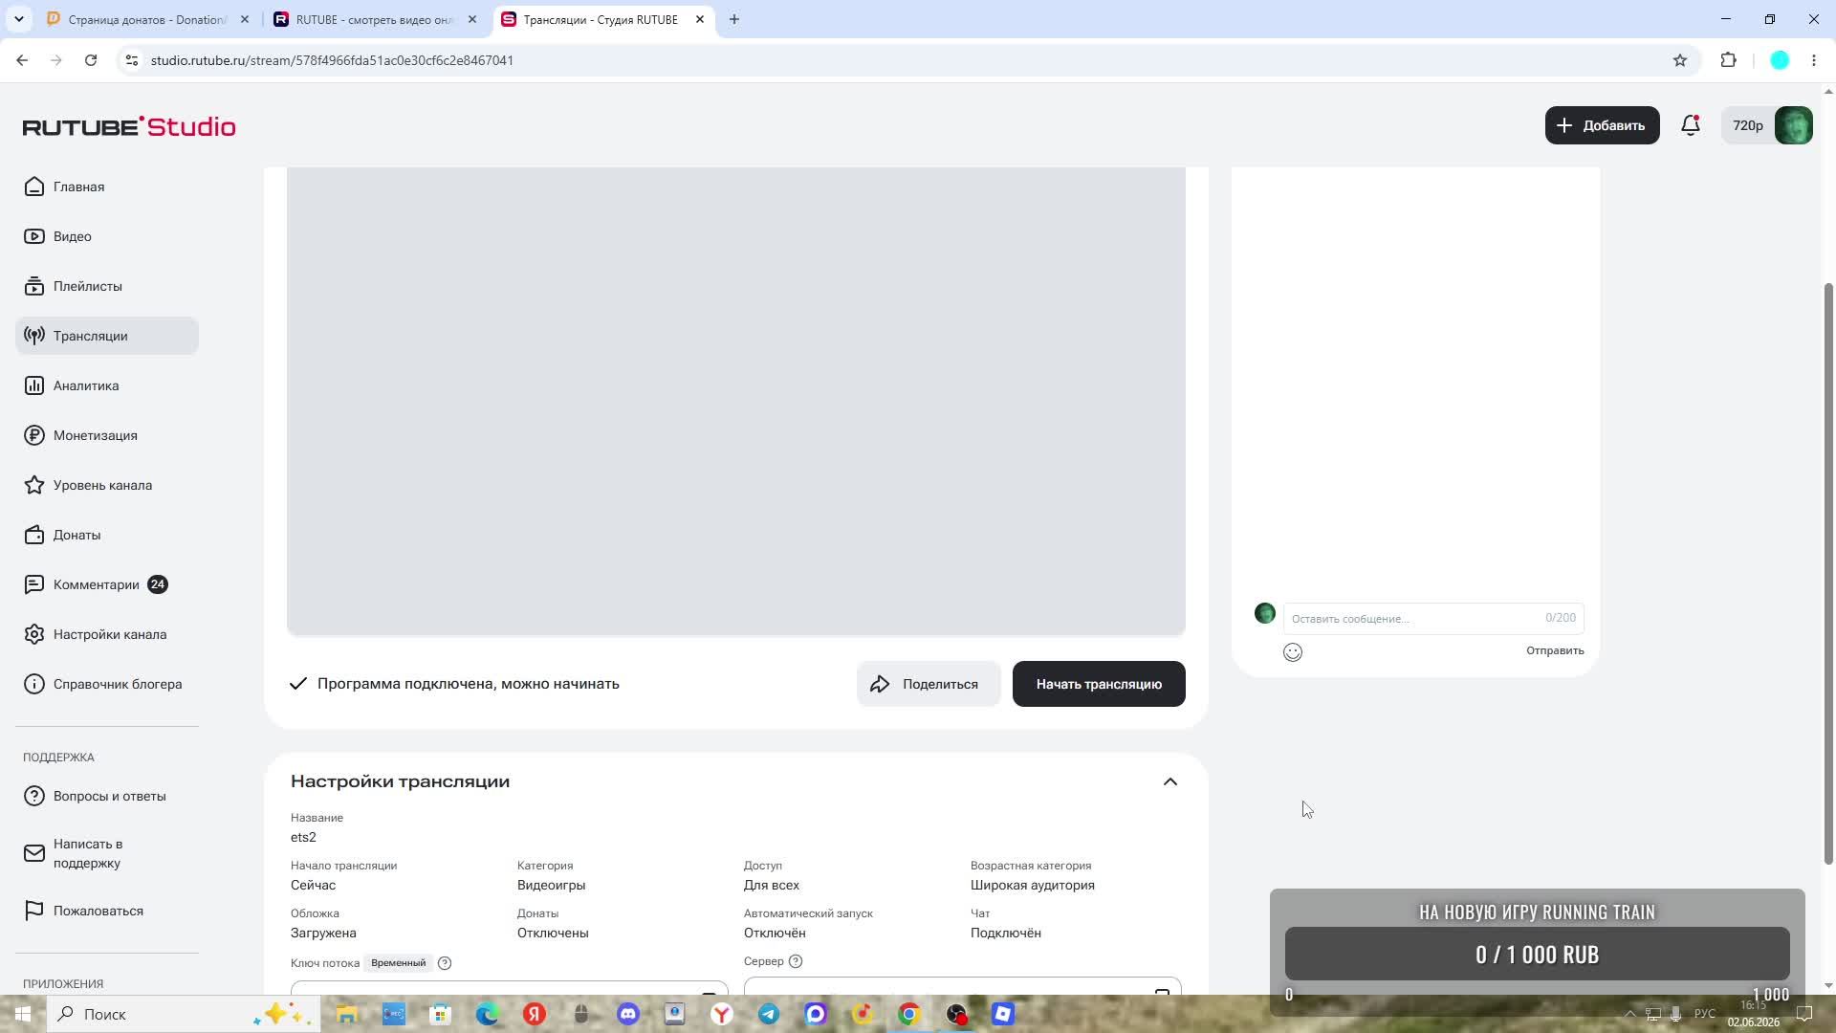Open Yandex Browser from the taskbar
This screenshot has width=1836, height=1033.
coord(722,1014)
